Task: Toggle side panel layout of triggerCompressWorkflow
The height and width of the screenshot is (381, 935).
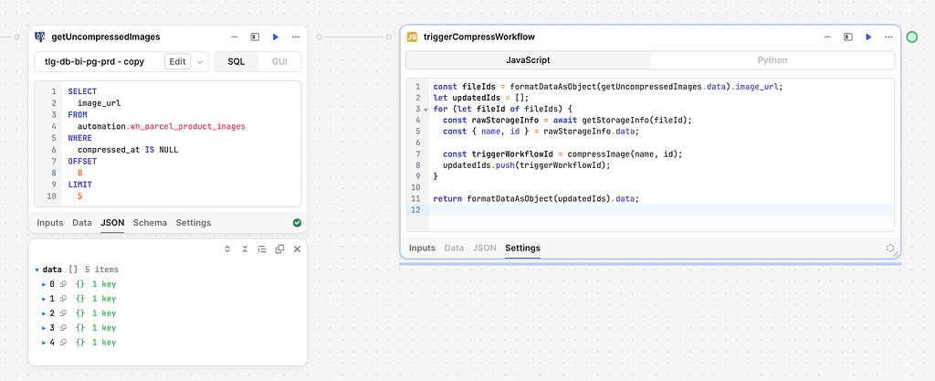Action: [848, 37]
